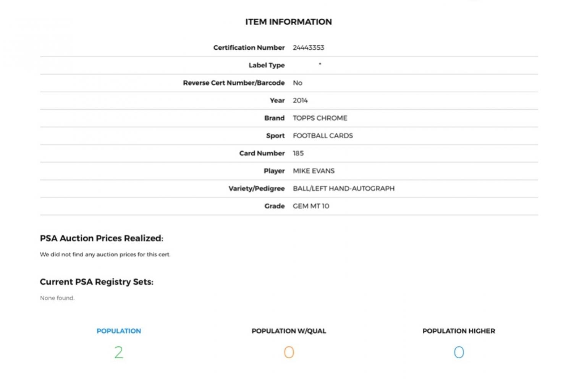Click the Current PSA Registry Sets heading
This screenshot has width=566, height=382.
tap(97, 282)
